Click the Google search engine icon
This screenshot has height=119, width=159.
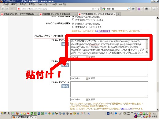(x=103, y=9)
